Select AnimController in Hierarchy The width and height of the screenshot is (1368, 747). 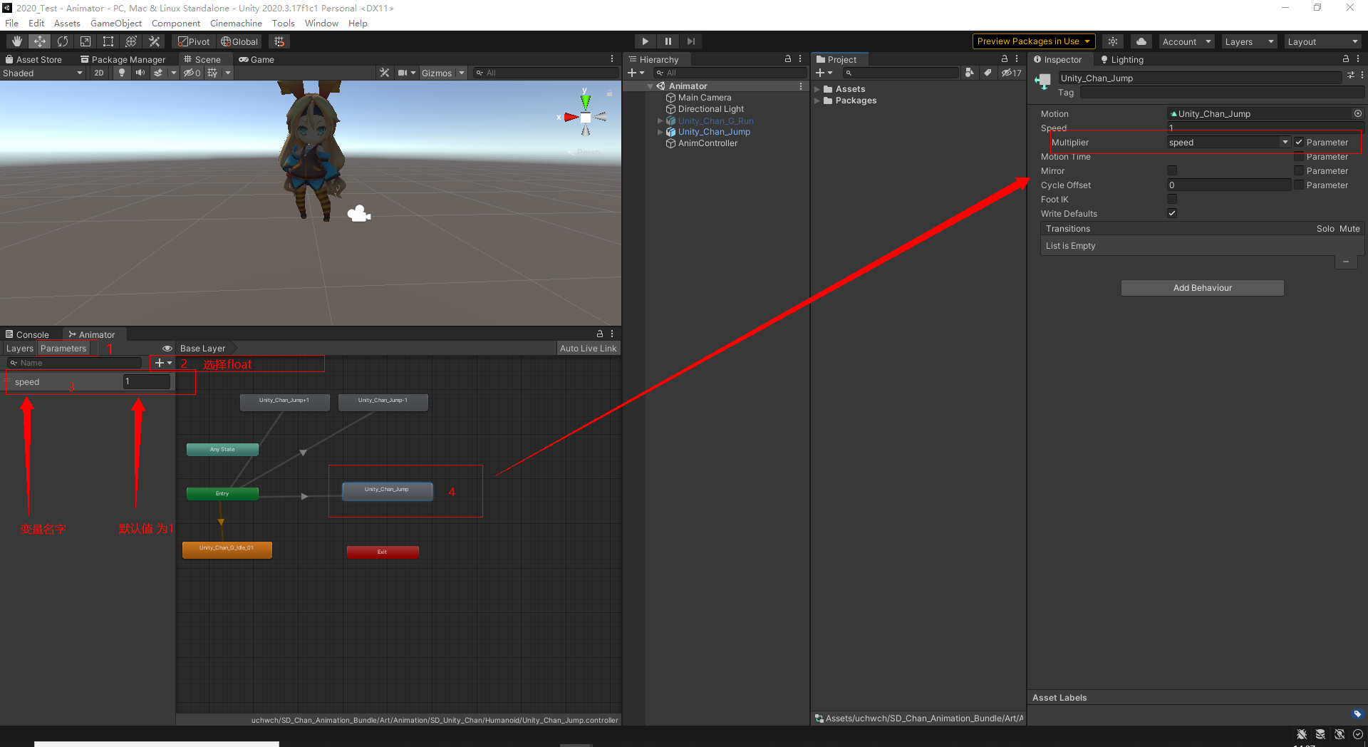[x=708, y=143]
